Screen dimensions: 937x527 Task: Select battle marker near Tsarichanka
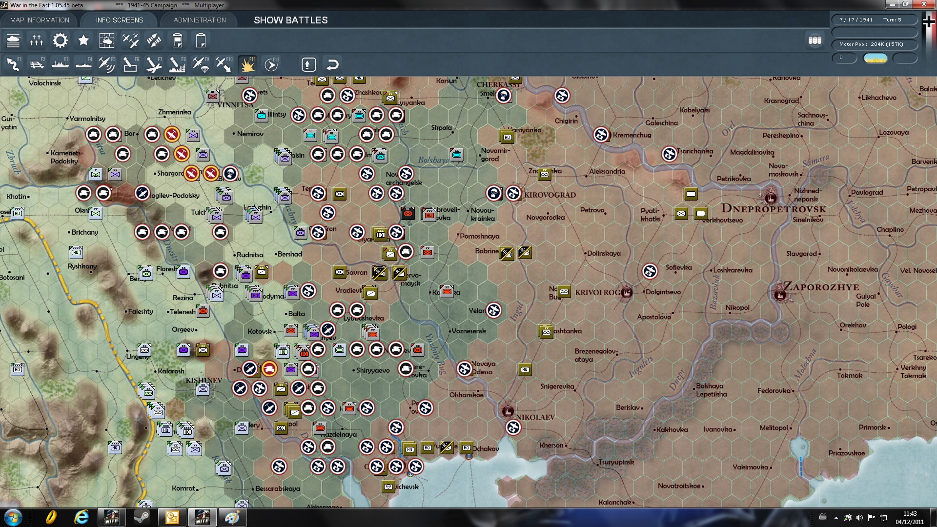tap(669, 154)
